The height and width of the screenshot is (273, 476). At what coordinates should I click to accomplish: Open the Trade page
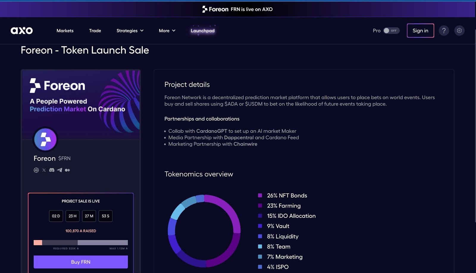pos(95,31)
